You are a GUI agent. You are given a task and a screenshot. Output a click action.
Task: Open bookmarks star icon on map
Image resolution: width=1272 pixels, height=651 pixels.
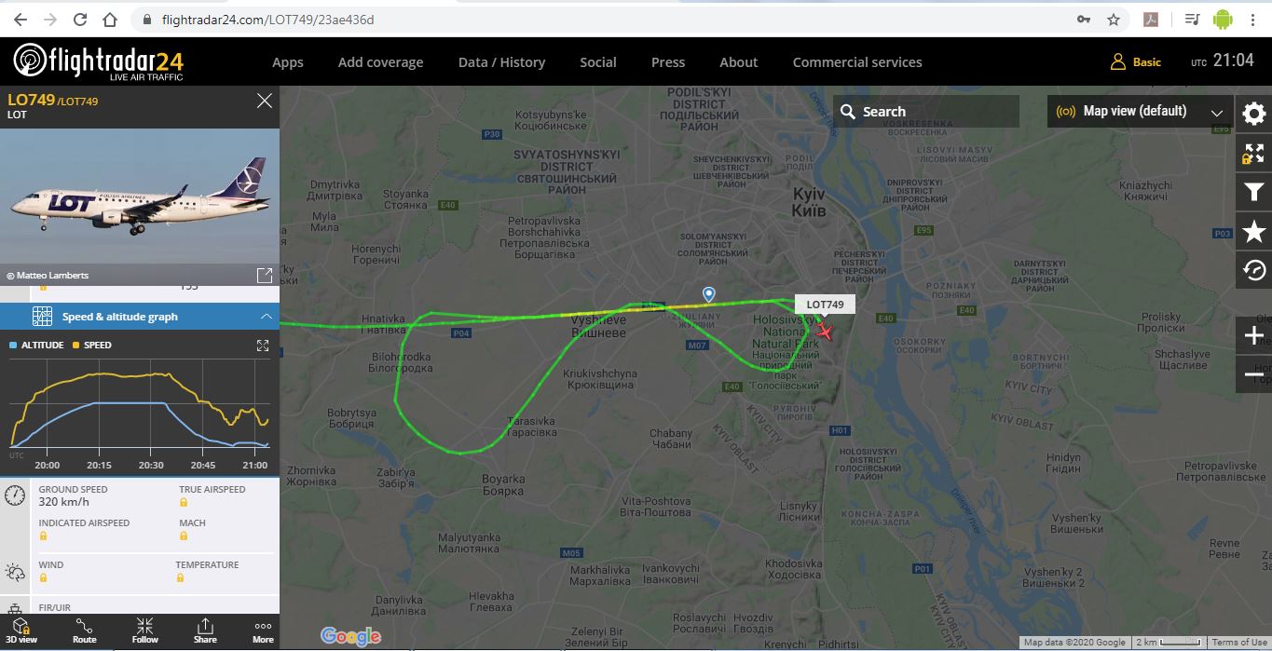pyautogui.click(x=1254, y=232)
